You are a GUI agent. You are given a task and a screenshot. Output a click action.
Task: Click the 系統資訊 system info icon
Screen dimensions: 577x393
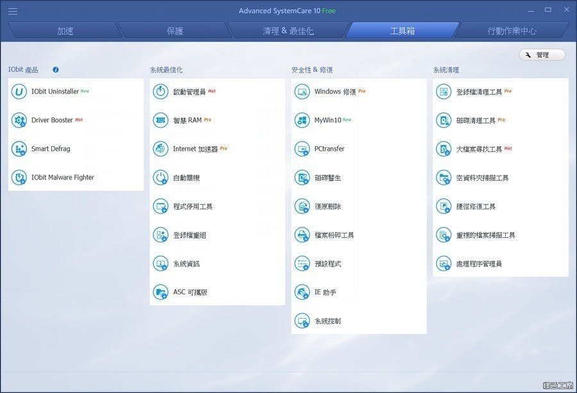(160, 263)
